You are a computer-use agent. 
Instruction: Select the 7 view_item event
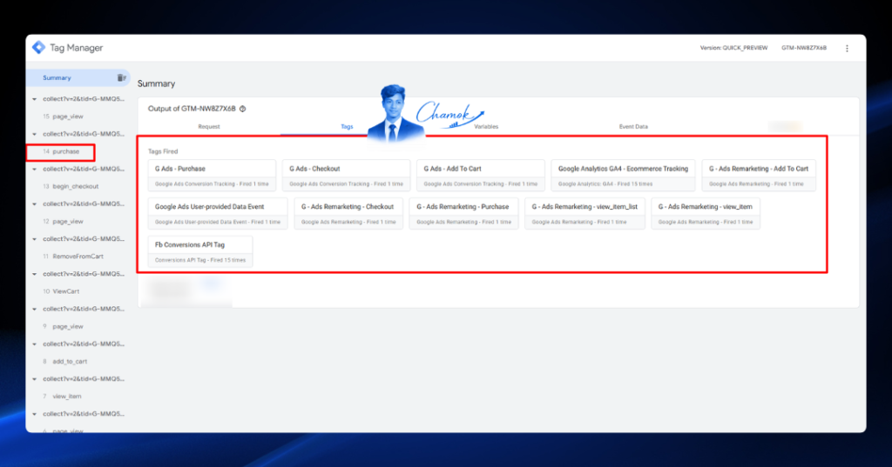pos(62,397)
